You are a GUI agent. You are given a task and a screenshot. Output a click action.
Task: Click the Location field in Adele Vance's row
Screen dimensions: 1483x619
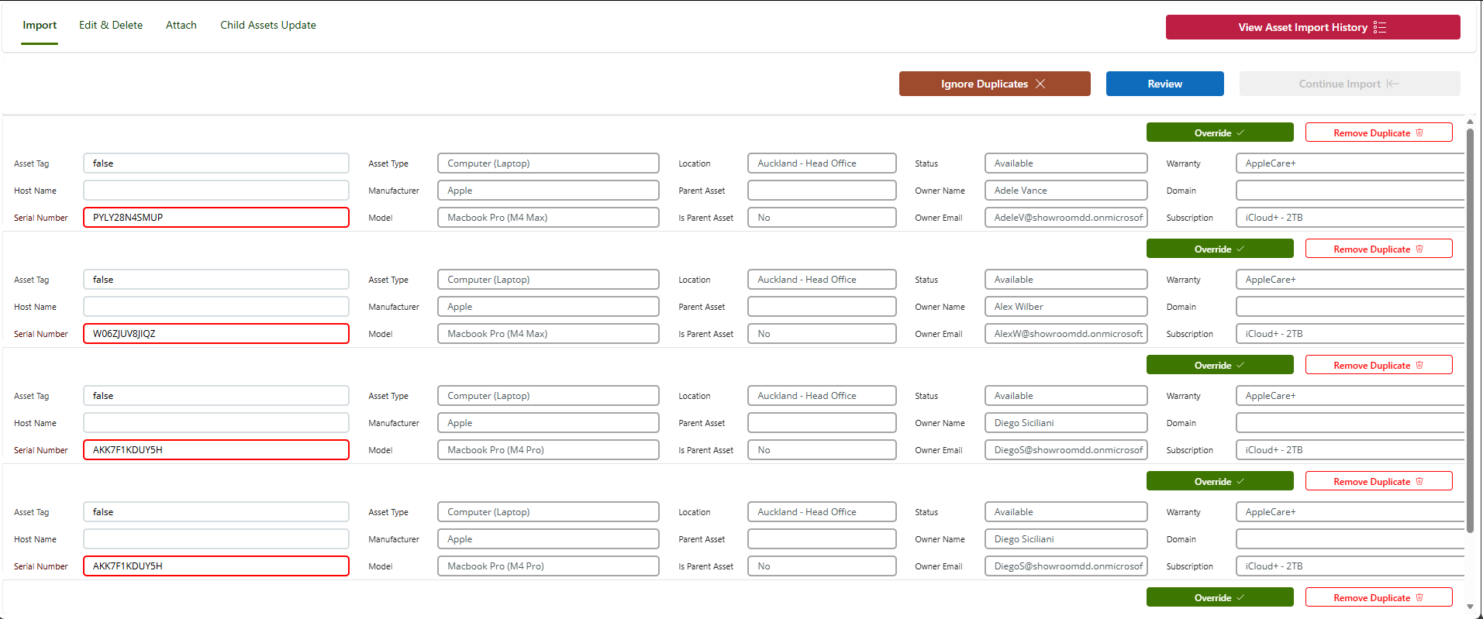pyautogui.click(x=822, y=163)
